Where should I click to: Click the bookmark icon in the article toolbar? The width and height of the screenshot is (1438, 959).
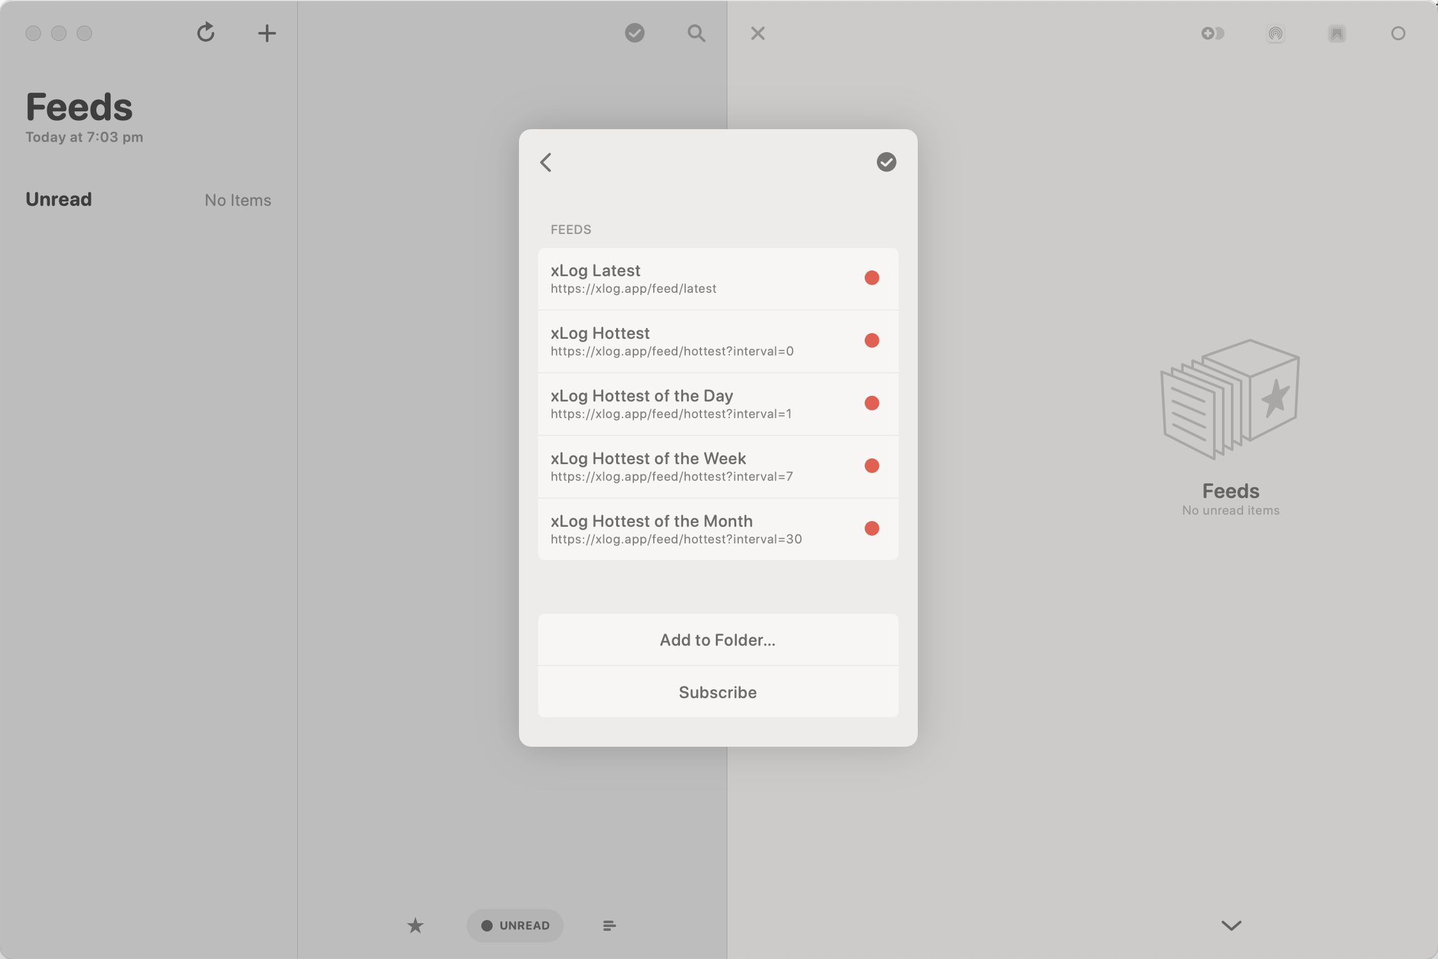[1336, 33]
